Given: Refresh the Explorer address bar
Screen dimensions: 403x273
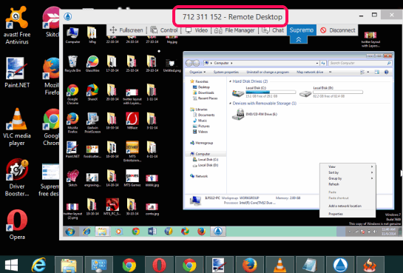Looking at the screenshot, I should tap(323, 63).
